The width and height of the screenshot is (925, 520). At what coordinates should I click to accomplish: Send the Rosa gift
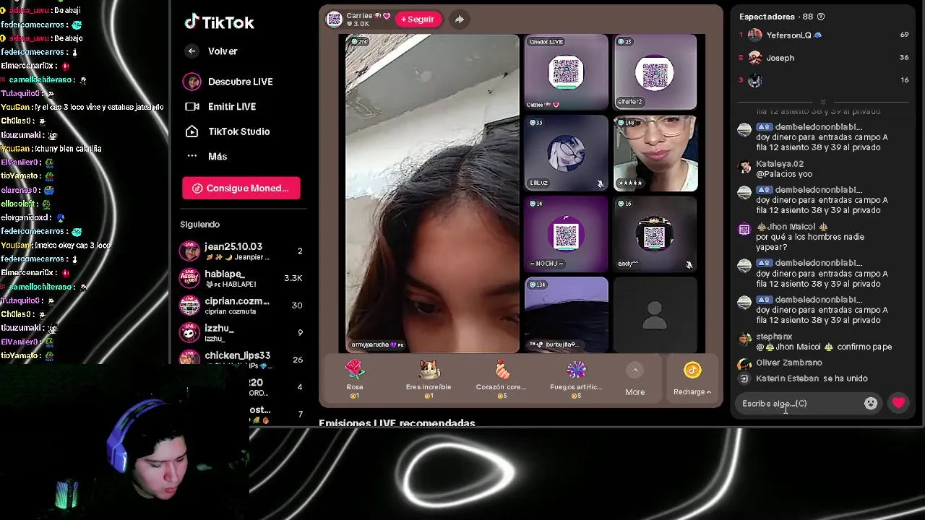click(354, 380)
